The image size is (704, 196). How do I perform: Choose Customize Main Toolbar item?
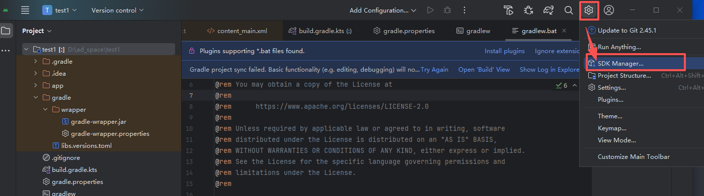point(634,157)
